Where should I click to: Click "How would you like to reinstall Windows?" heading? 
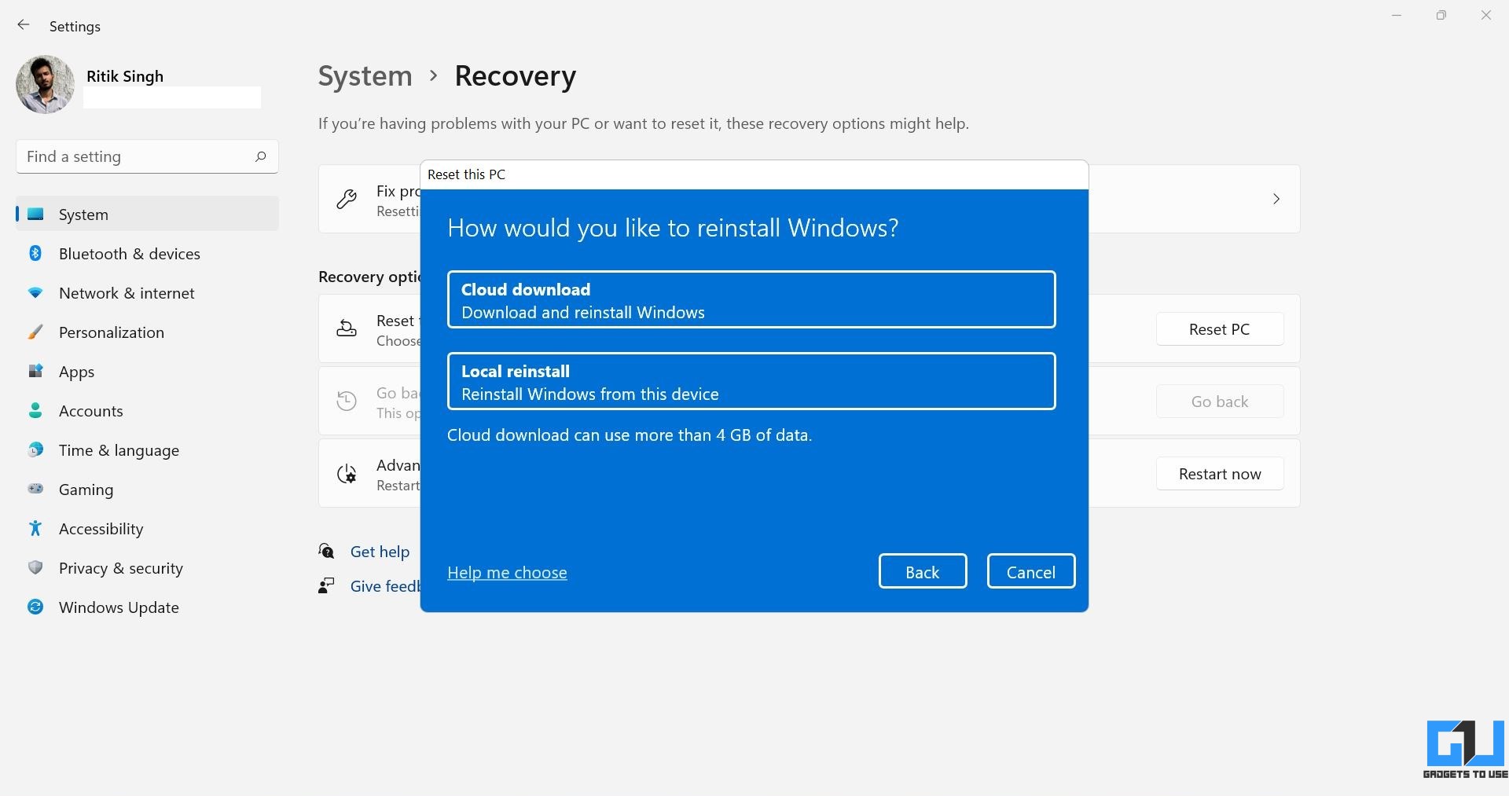(673, 228)
